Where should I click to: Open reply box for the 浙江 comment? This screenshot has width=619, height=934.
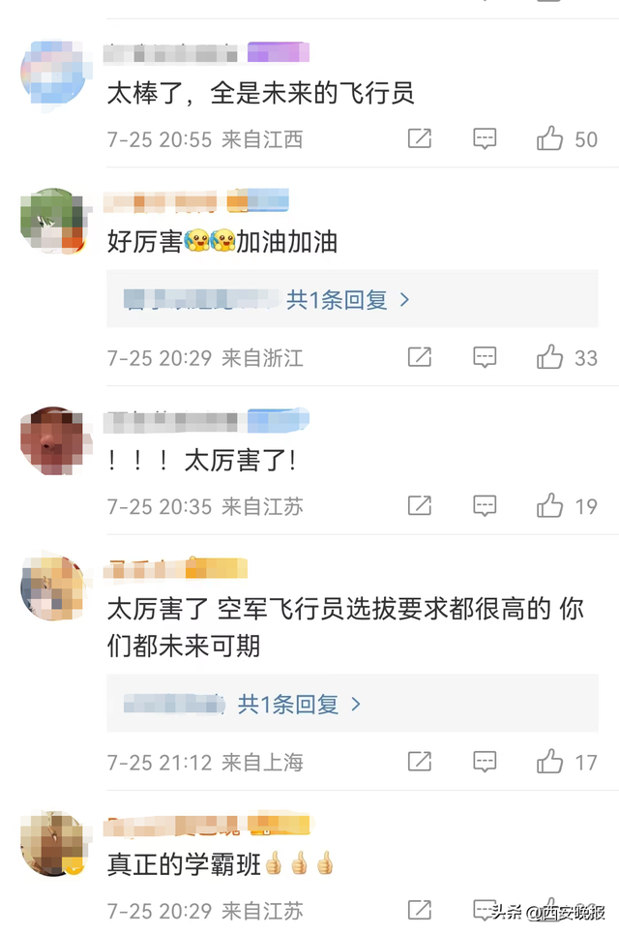tap(485, 357)
